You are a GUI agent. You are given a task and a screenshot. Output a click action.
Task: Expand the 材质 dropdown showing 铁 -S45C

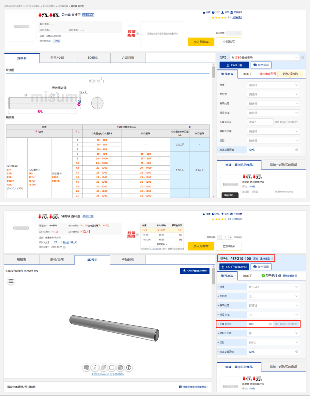[x=273, y=287]
